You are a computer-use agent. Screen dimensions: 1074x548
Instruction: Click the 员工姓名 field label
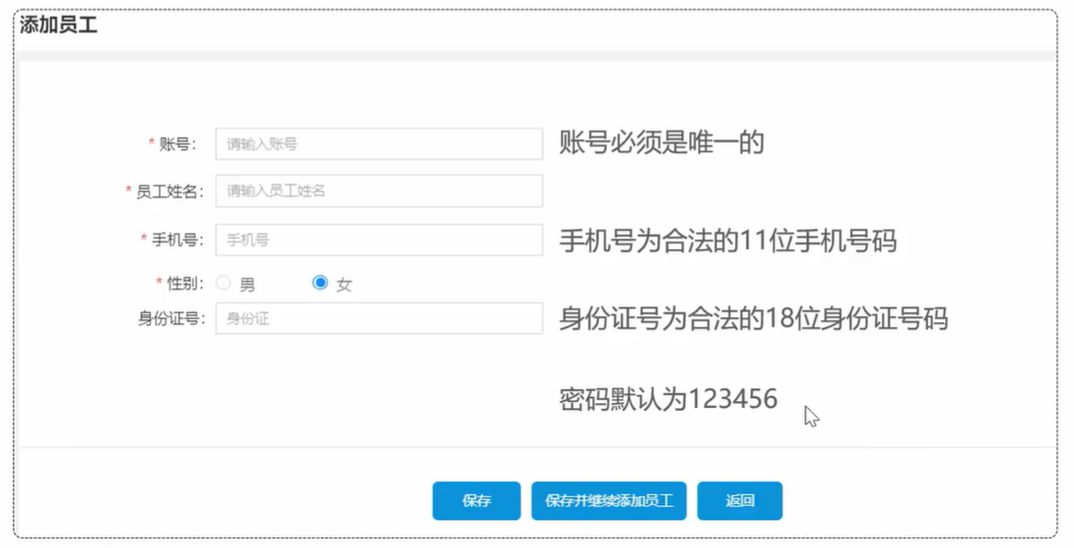pyautogui.click(x=169, y=192)
